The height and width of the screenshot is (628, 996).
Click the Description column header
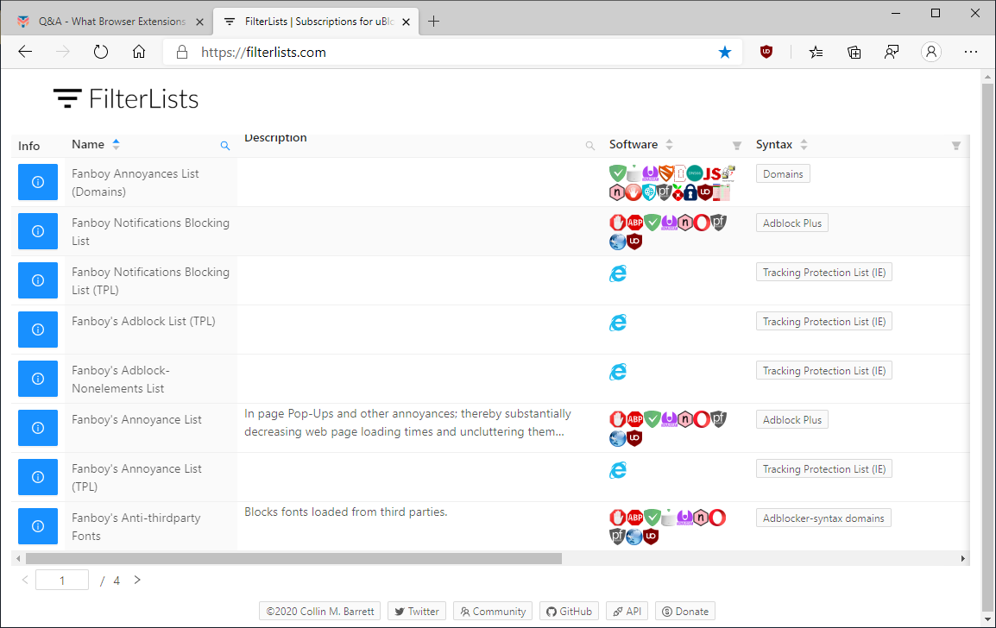click(x=275, y=138)
